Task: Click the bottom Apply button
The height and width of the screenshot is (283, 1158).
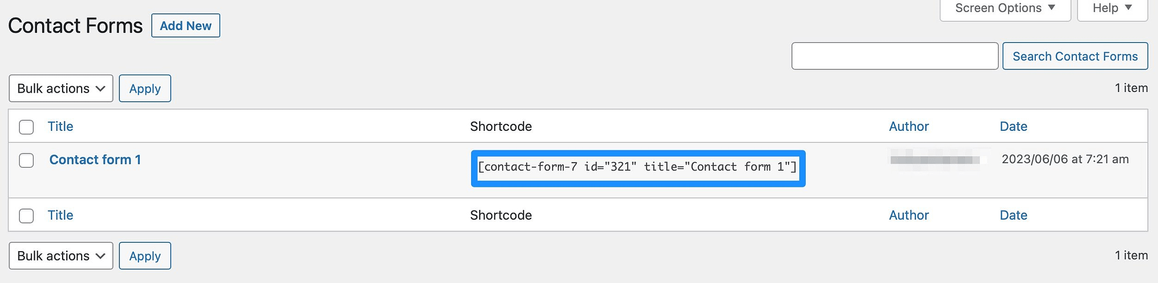Action: 145,256
